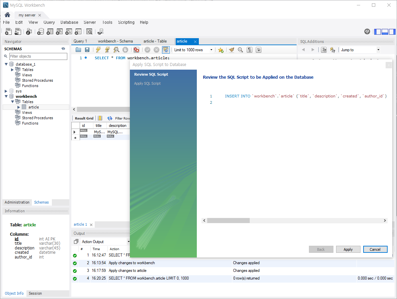The image size is (397, 299).
Task: Click the script scrollbar right arrow
Action: [x=385, y=221]
